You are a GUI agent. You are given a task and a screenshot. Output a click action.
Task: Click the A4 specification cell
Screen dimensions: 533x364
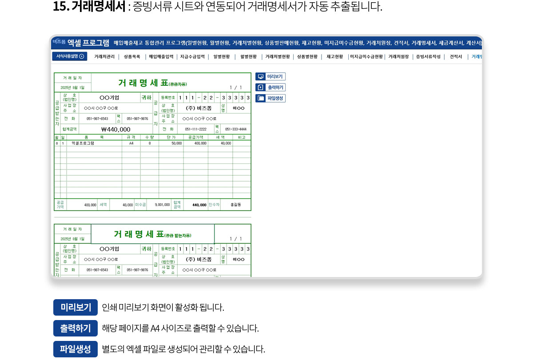pyautogui.click(x=131, y=143)
